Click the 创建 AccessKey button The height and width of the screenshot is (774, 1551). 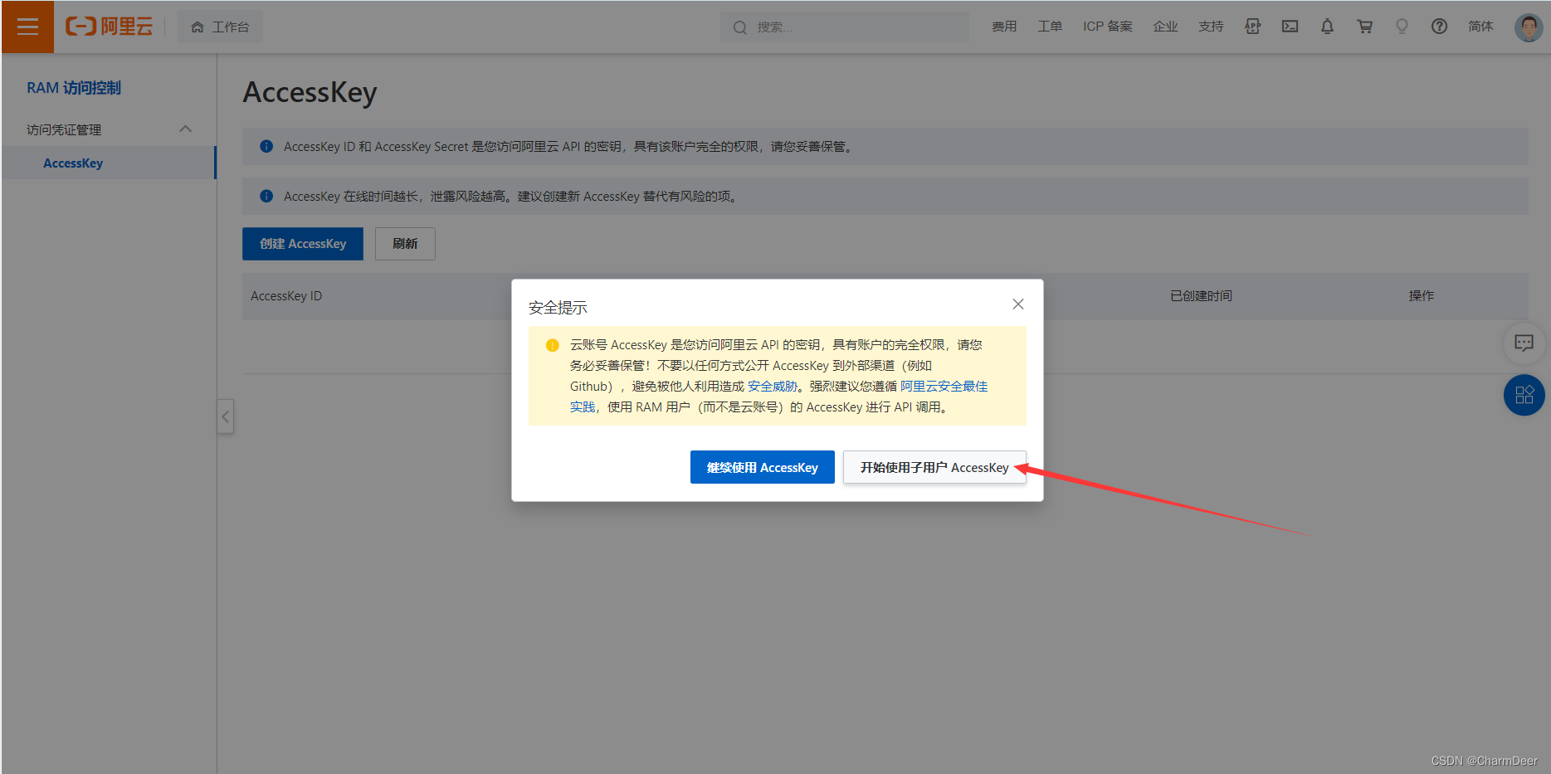303,244
